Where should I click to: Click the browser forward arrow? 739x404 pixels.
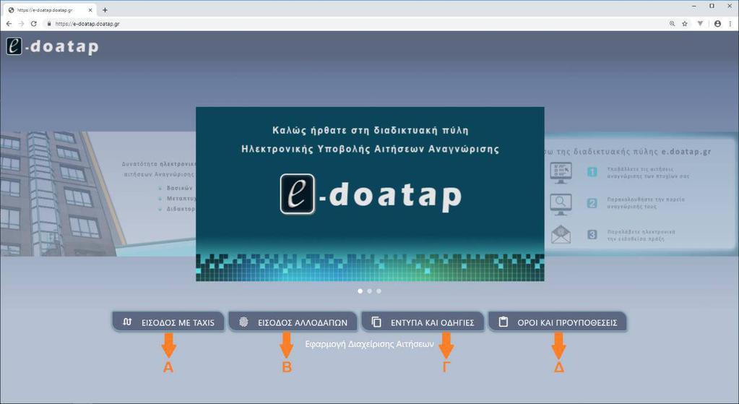(21, 24)
